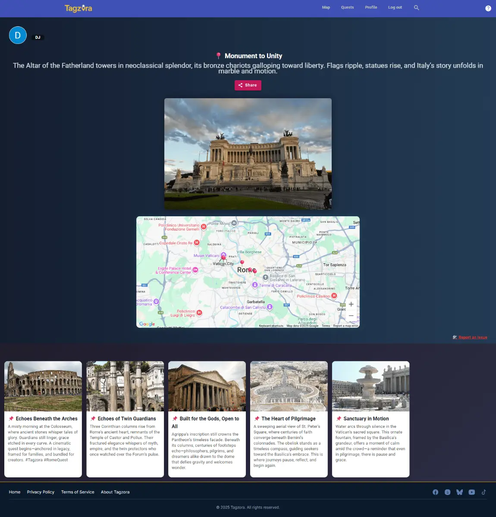
Task: Open the help question mark icon
Action: pos(488,9)
